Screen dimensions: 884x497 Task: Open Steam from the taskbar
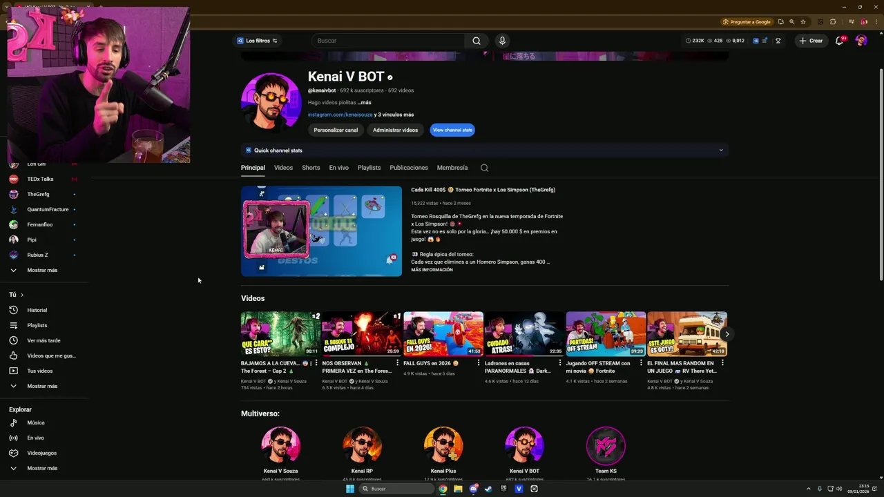(x=488, y=489)
